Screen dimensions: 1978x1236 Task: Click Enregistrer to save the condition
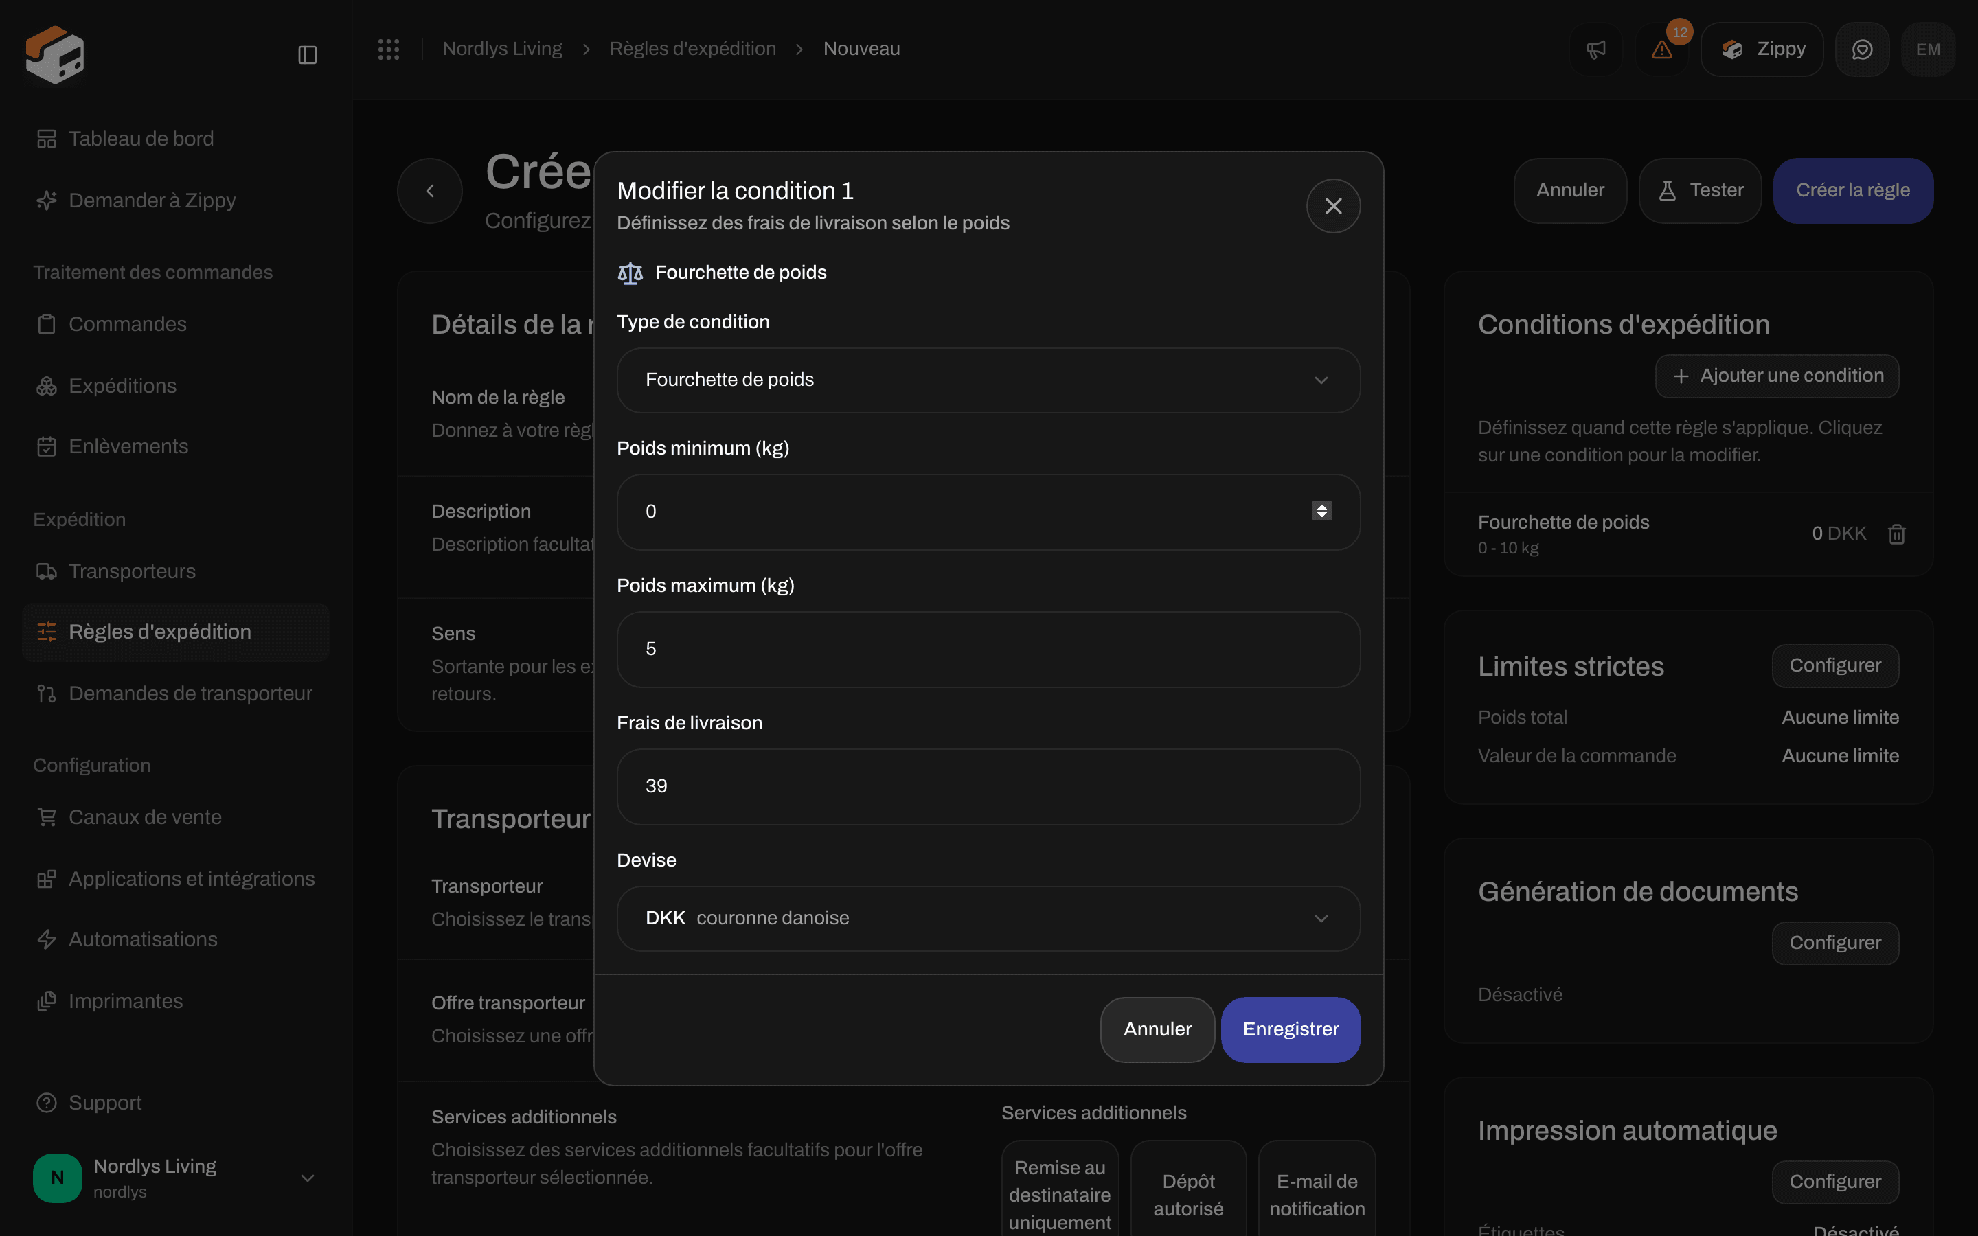1291,1029
